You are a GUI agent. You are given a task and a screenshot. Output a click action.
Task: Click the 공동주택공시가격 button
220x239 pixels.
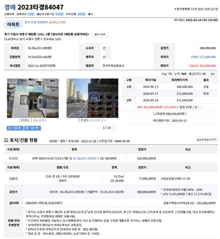click(206, 140)
